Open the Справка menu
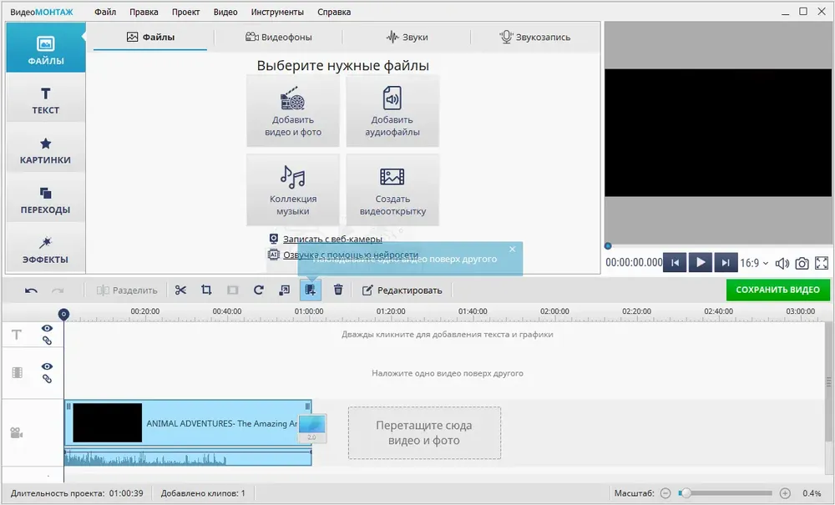 click(334, 12)
